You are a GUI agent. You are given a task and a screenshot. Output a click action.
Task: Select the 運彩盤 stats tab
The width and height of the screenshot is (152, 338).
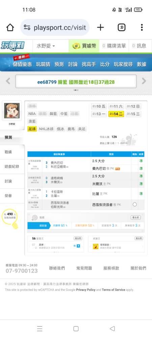[x=39, y=225]
